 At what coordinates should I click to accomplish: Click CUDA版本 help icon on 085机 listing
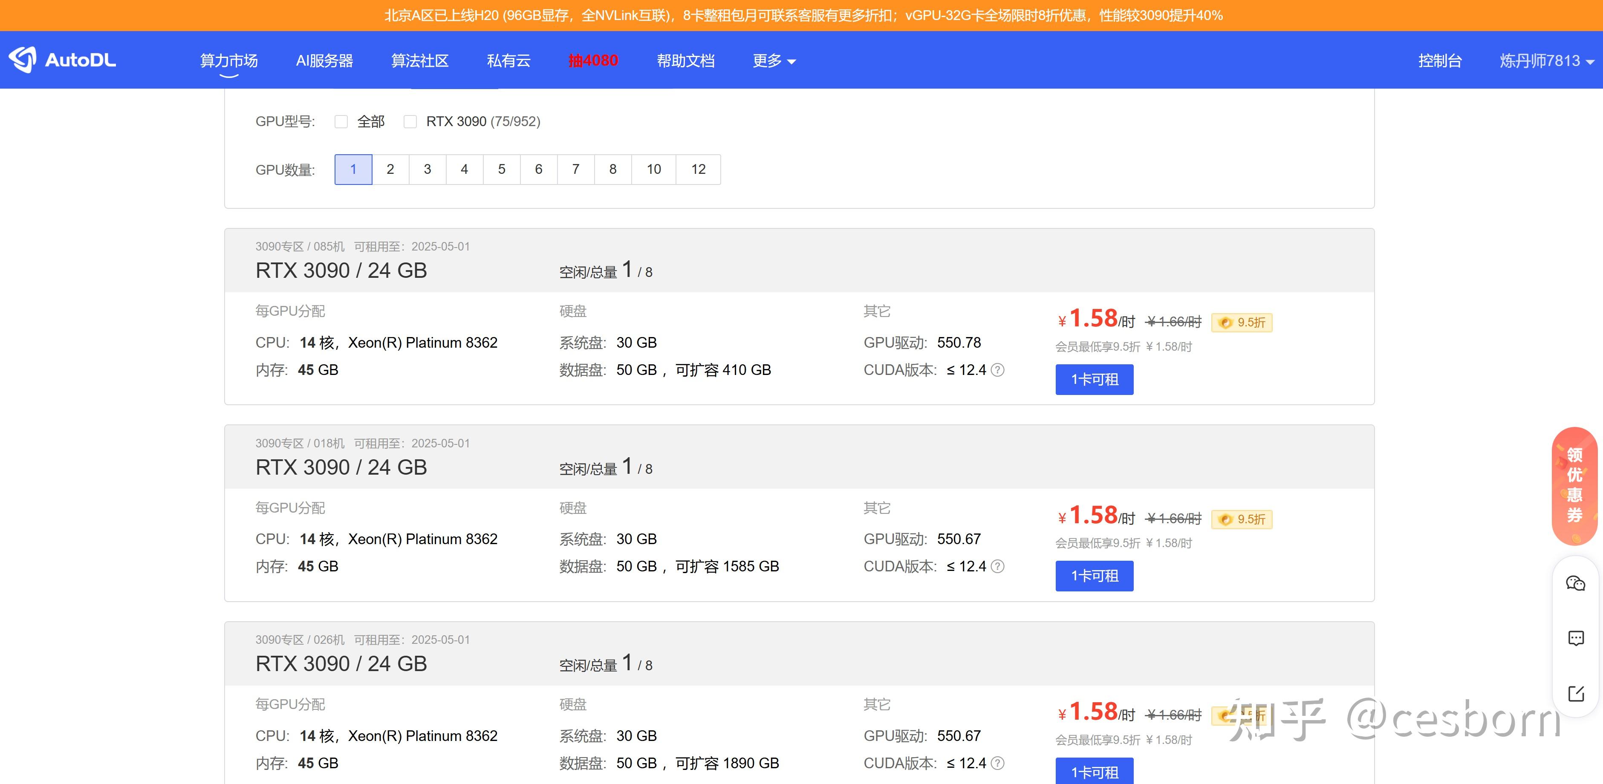tap(998, 370)
